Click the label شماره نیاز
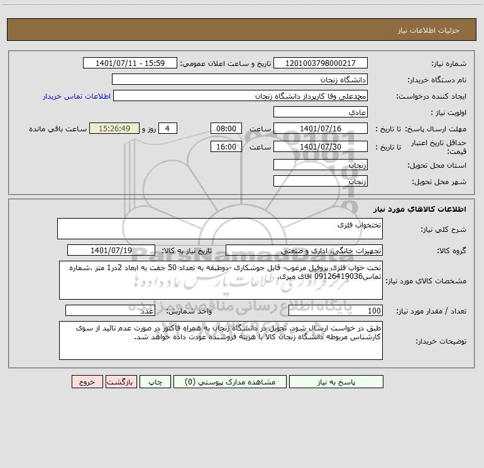This screenshot has width=484, height=468. [x=449, y=63]
